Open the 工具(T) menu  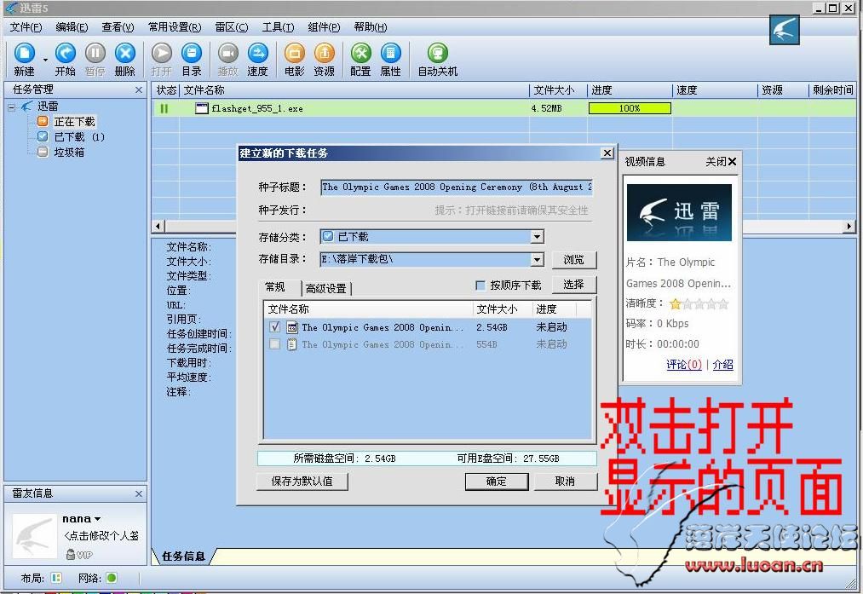[278, 27]
